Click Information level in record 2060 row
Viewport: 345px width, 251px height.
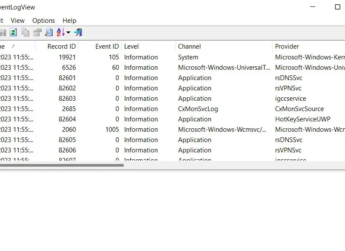(x=141, y=129)
